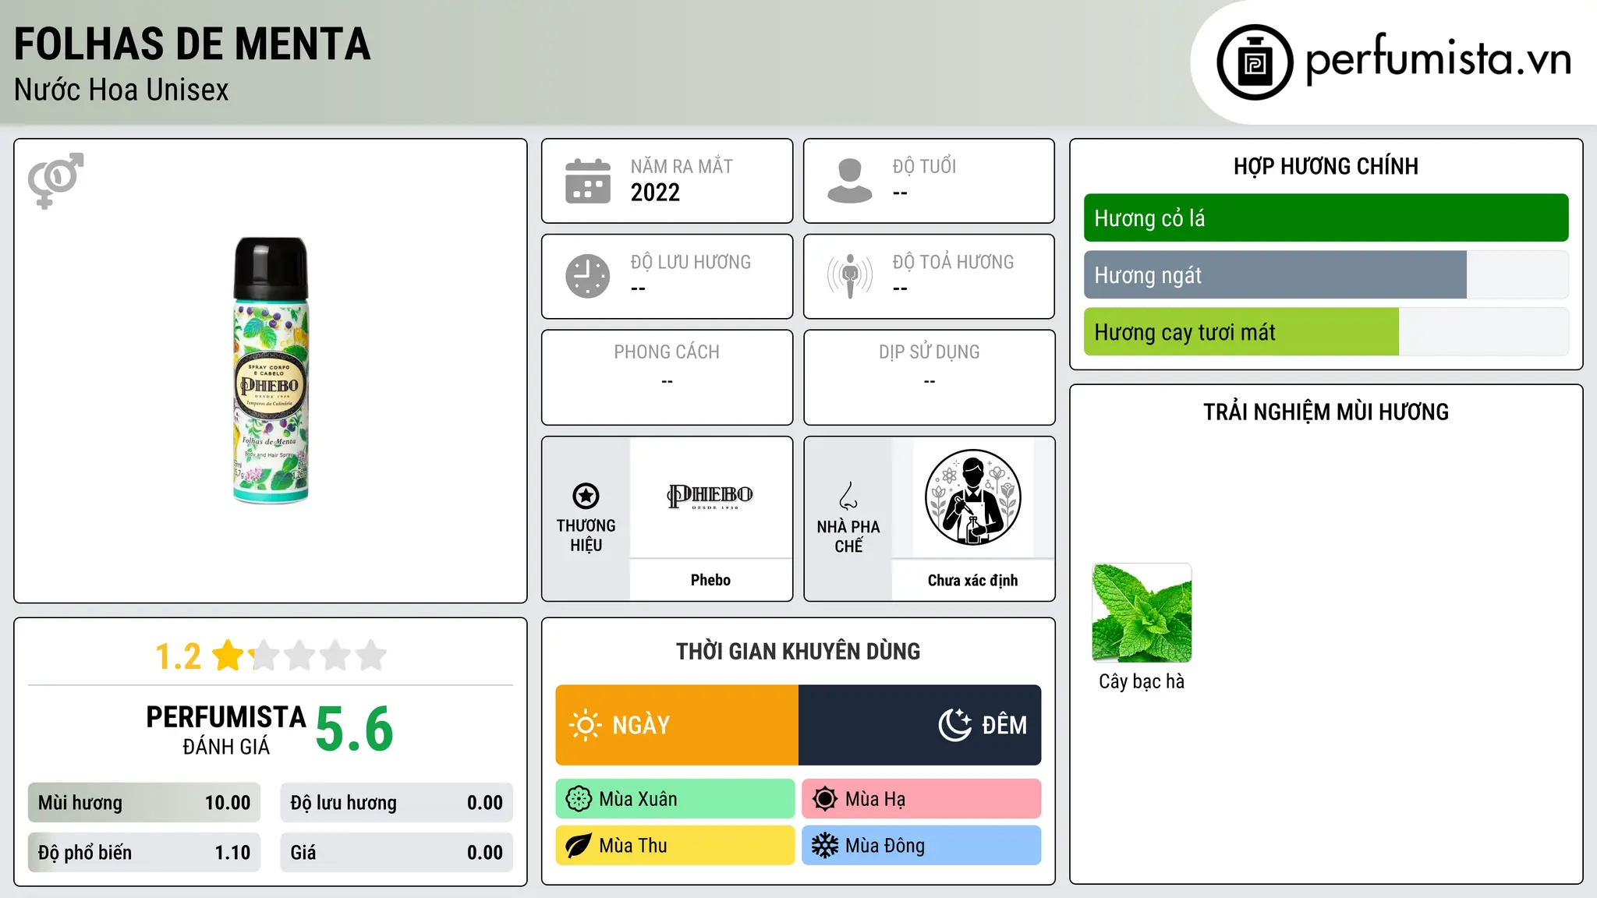This screenshot has width=1597, height=898.
Task: Click the sillage icon beside Độ toả hương
Action: coord(850,276)
